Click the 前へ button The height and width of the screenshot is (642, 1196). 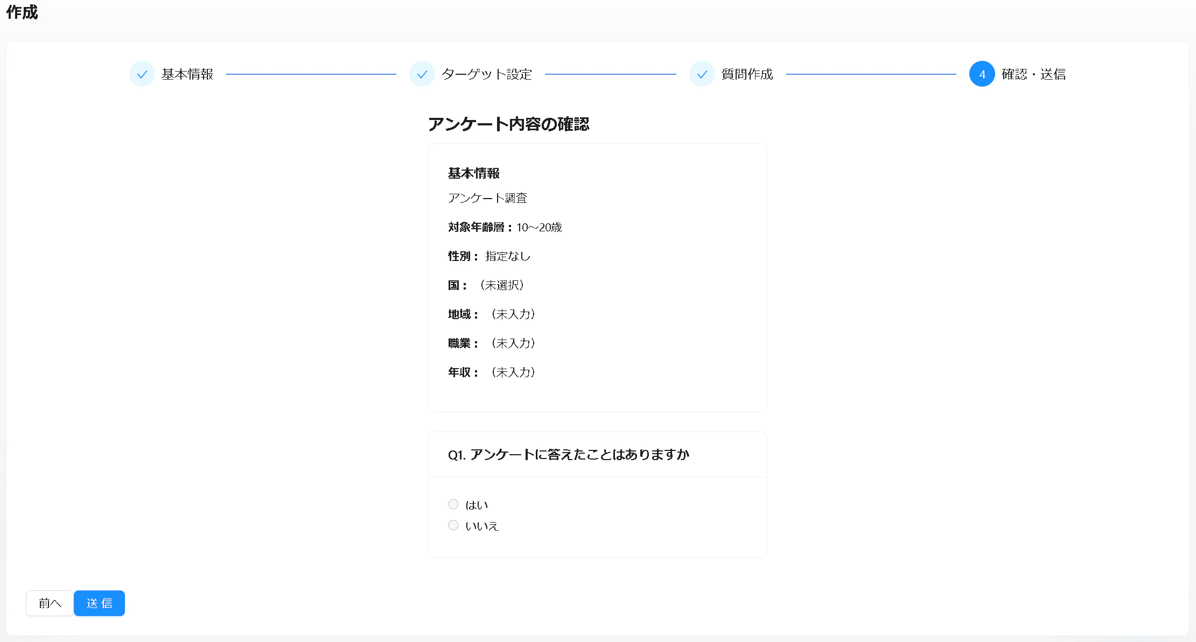[50, 603]
